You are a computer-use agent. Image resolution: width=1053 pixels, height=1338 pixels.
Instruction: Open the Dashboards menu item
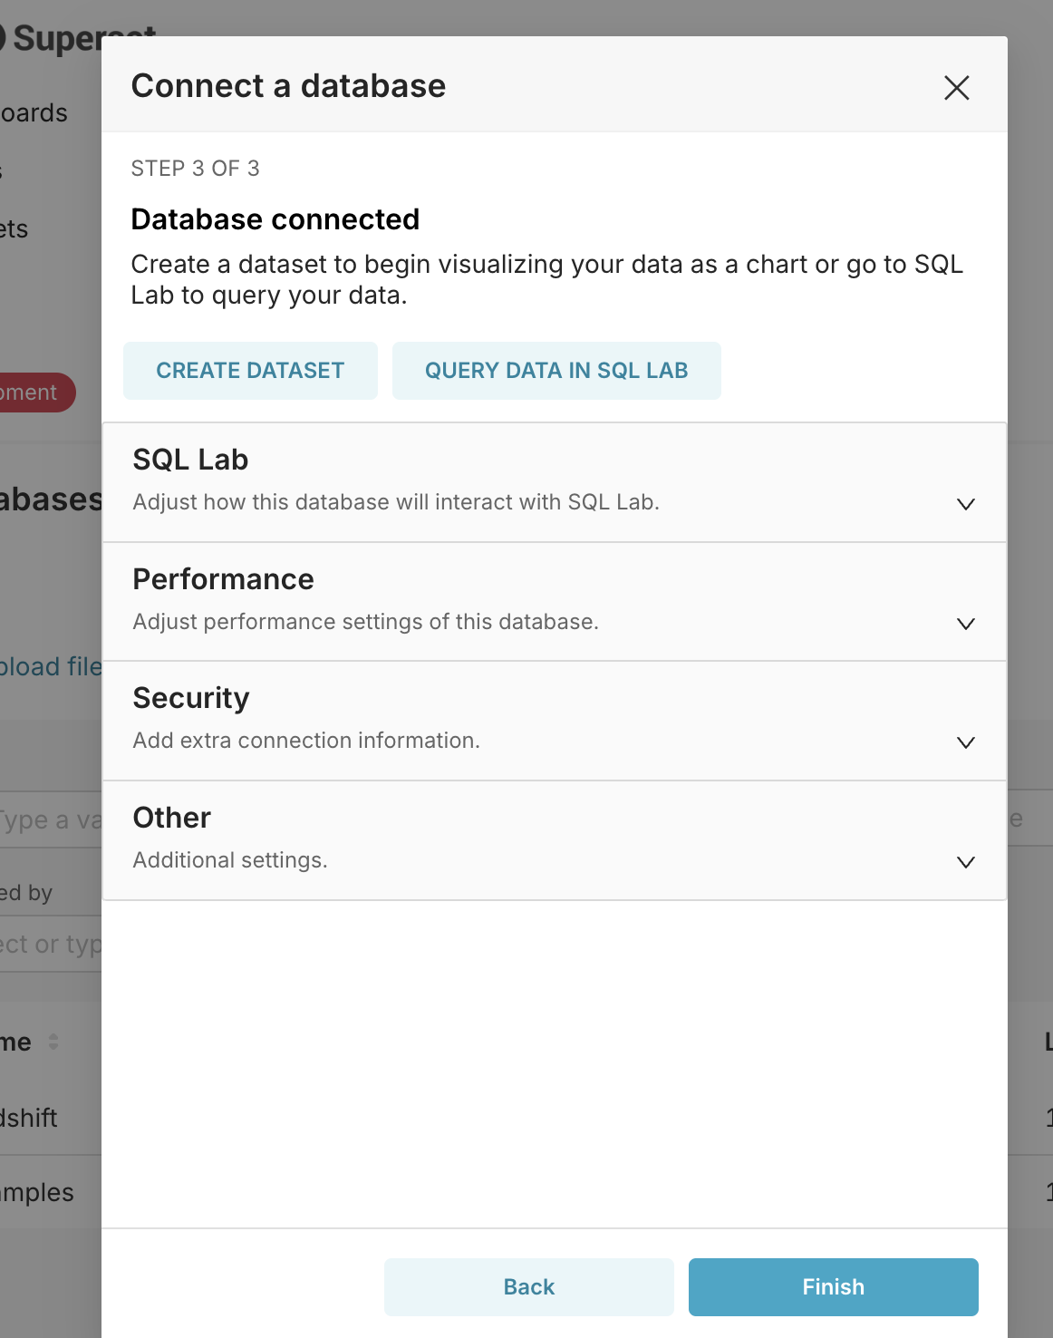pos(34,113)
